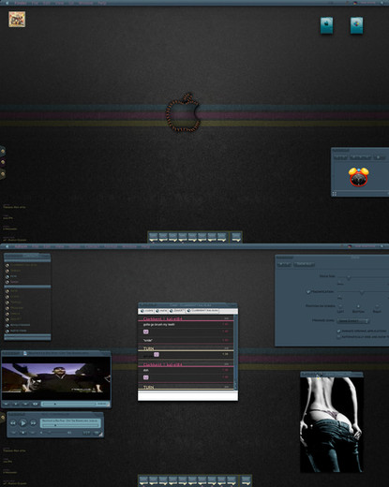Click the red alarm clock icon
This screenshot has width=389, height=487.
coord(359,177)
